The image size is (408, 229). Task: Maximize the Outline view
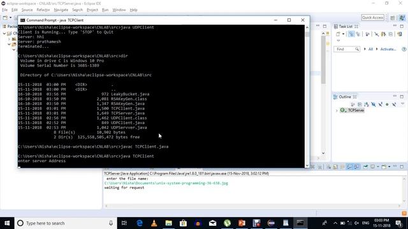pyautogui.click(x=402, y=97)
